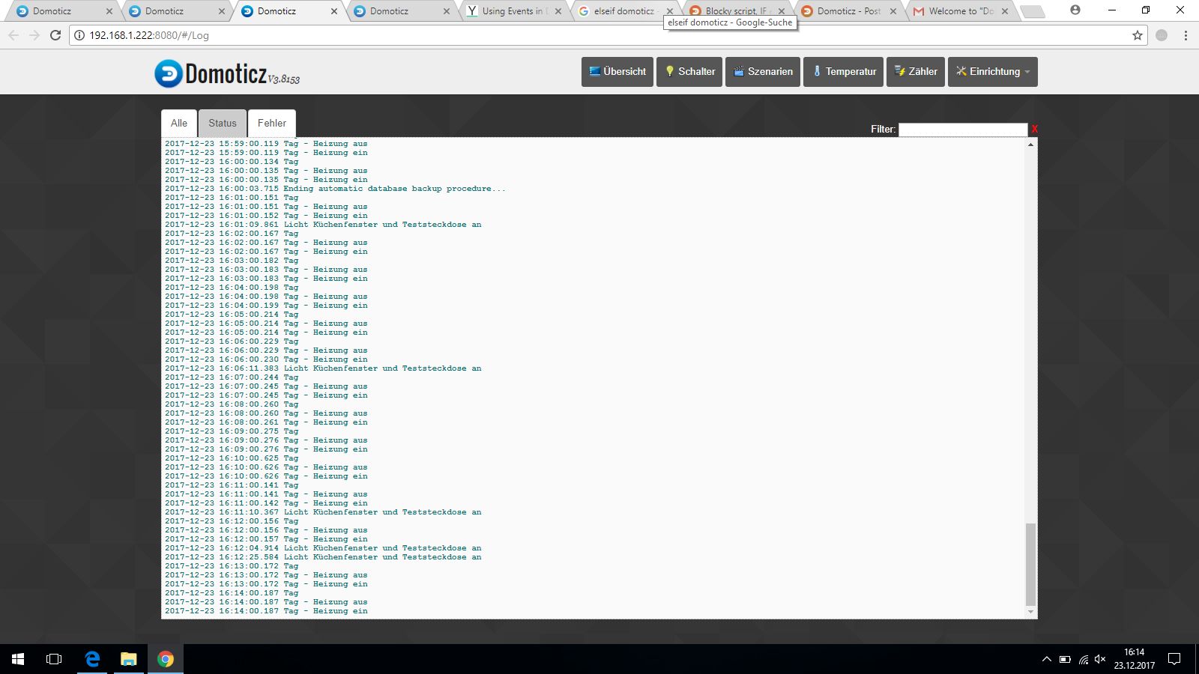This screenshot has width=1199, height=674.
Task: Open the Übersicht dashboard button
Action: click(x=617, y=72)
